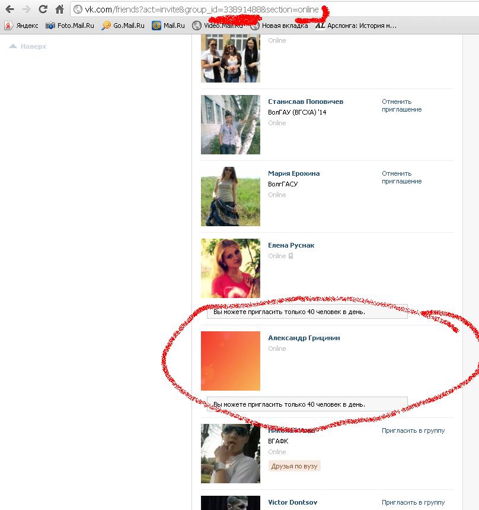The image size is (479, 510).
Task: Open Александр Грицинин's orange avatar
Action: coord(231,361)
